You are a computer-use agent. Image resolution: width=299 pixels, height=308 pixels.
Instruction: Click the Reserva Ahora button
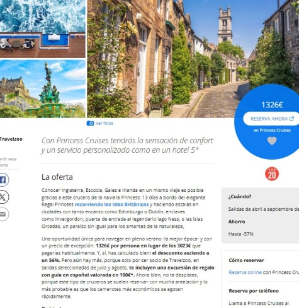click(271, 119)
